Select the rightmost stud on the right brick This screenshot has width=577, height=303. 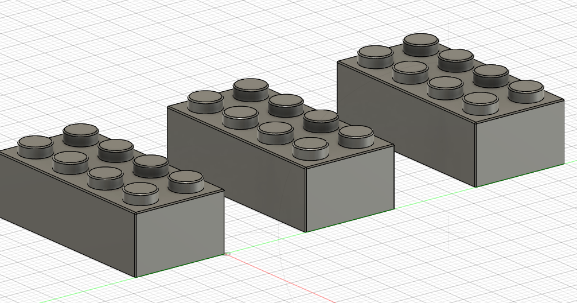(526, 90)
